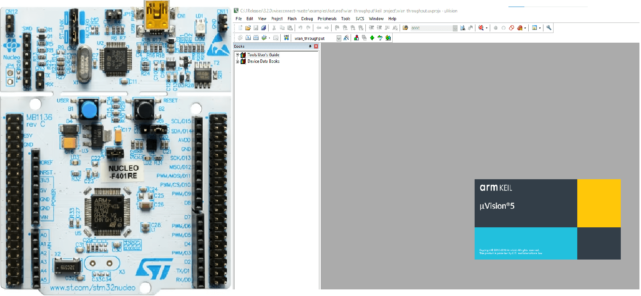Click the Build target icon
This screenshot has width=641, height=296.
248,38
